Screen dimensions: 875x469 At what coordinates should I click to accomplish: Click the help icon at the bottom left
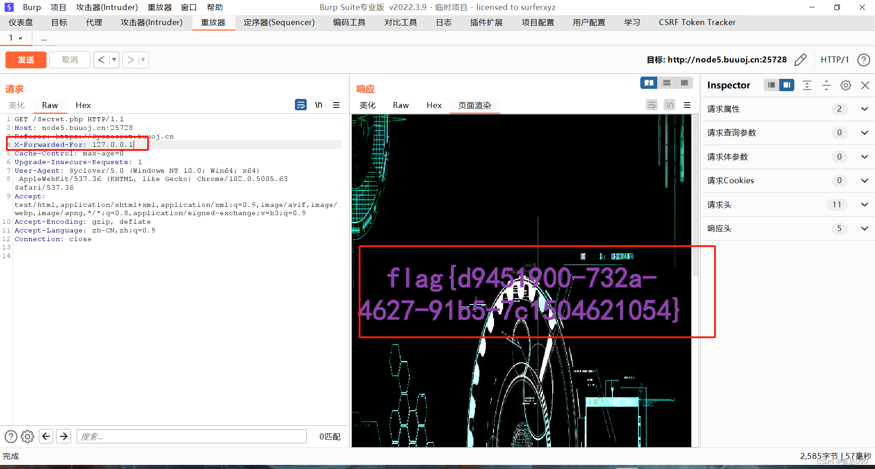[x=11, y=436]
